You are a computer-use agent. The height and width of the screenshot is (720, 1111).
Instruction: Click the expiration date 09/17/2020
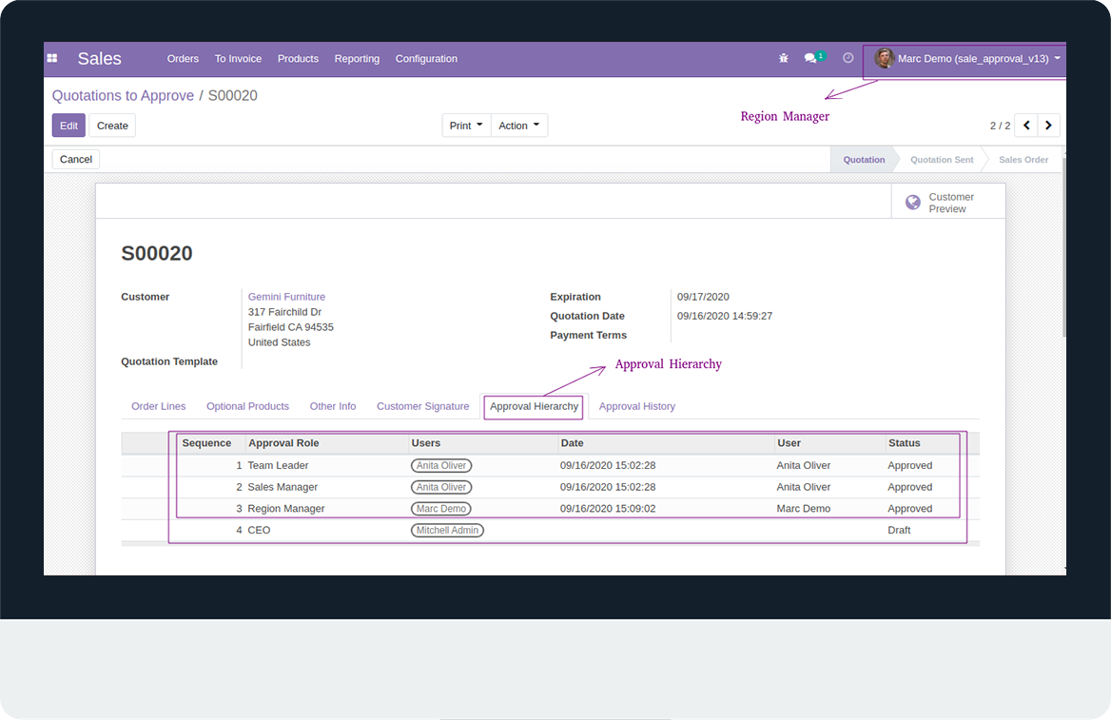(703, 297)
